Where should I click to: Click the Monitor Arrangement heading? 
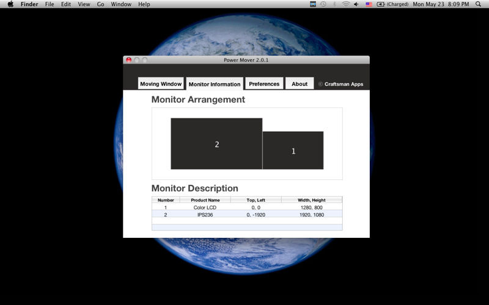point(198,99)
